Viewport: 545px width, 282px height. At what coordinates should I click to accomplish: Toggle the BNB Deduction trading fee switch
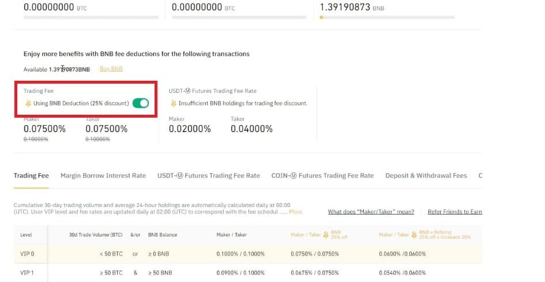(140, 103)
